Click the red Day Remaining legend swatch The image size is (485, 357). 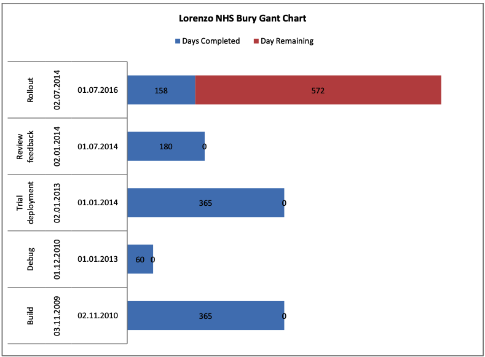tap(255, 41)
